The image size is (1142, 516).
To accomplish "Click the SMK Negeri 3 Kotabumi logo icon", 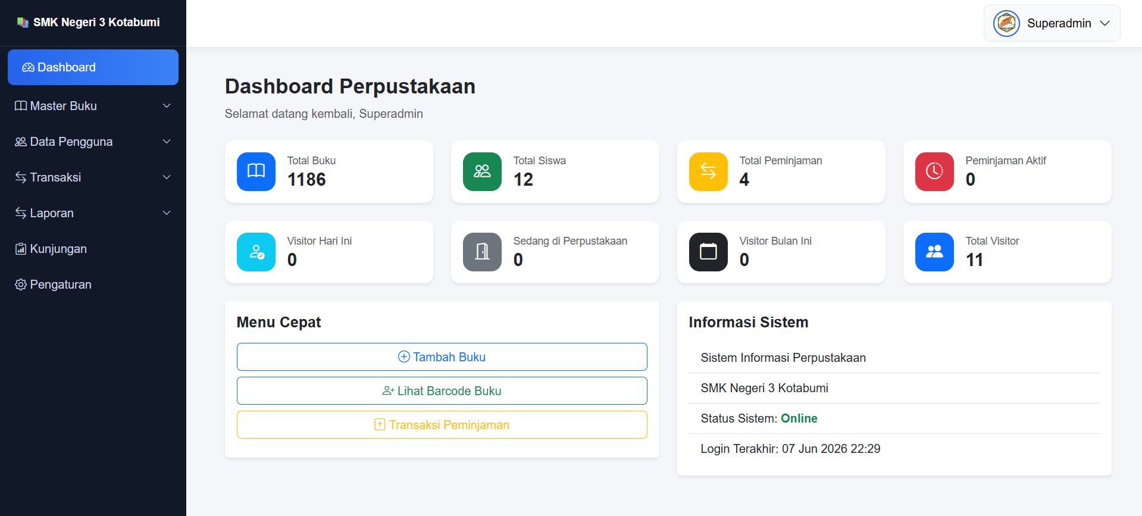I will (x=23, y=23).
